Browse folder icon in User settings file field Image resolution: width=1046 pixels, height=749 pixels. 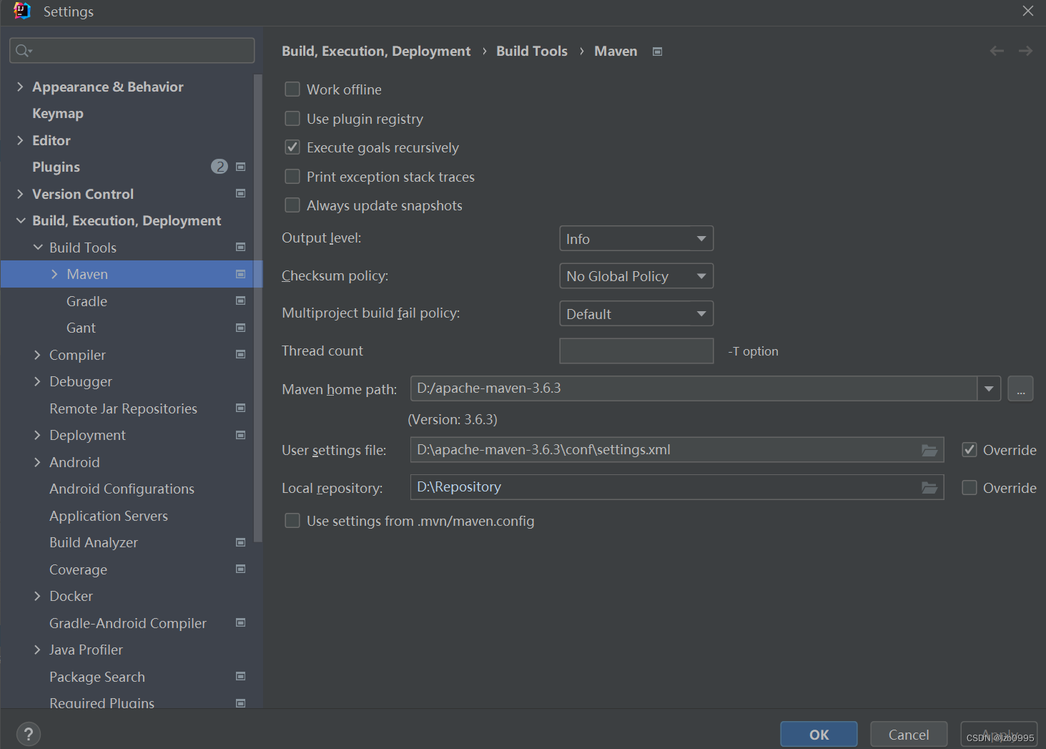[x=929, y=450]
